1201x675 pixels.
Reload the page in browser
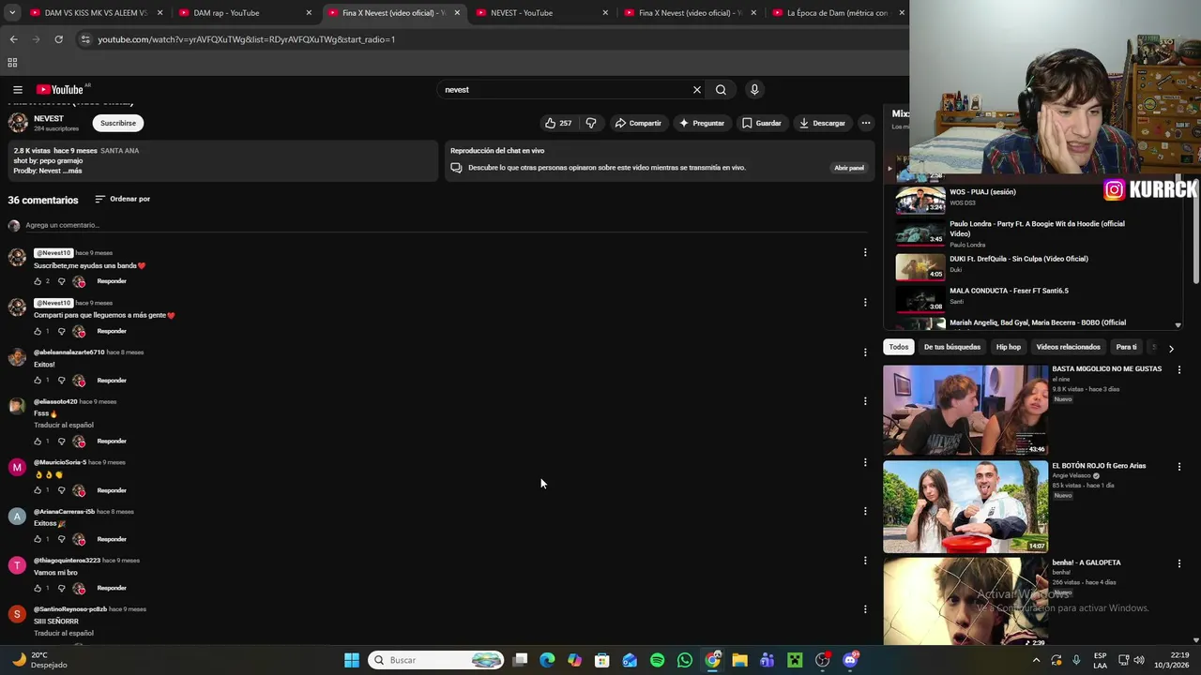click(58, 39)
